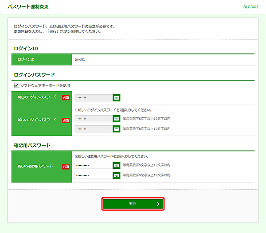The image size is (266, 233).
Task: Click note ※新しいログインパスワードを2回入力してください
Action: (113, 110)
